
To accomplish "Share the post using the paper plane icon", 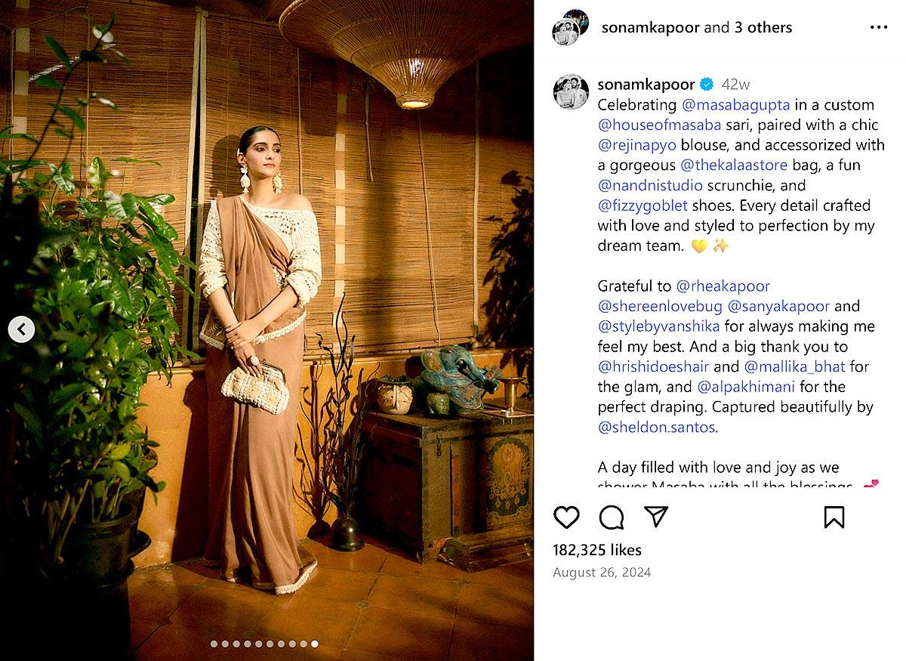I will click(x=656, y=517).
